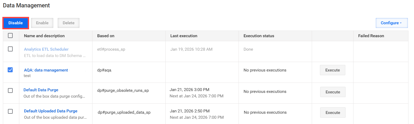Screen dimensions: 414x124
Task: Open the Analytics ETL Scheduler link
Action: (46, 49)
